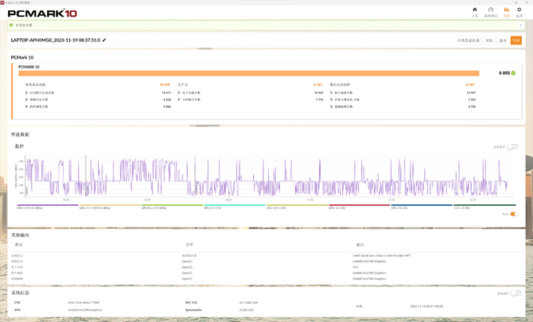
Task: Click the pencil icon to rename the result
Action: [x=104, y=40]
